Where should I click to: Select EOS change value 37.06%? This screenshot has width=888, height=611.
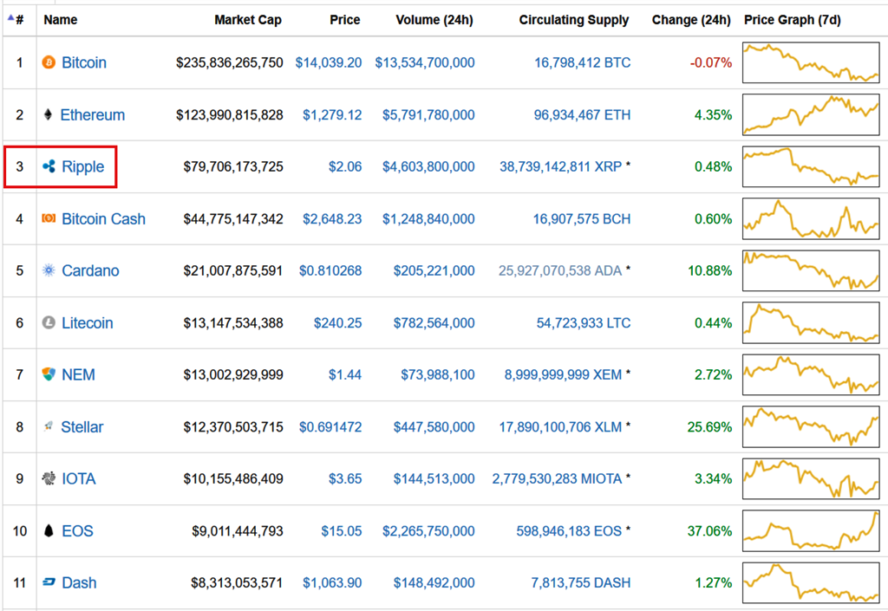pyautogui.click(x=709, y=531)
